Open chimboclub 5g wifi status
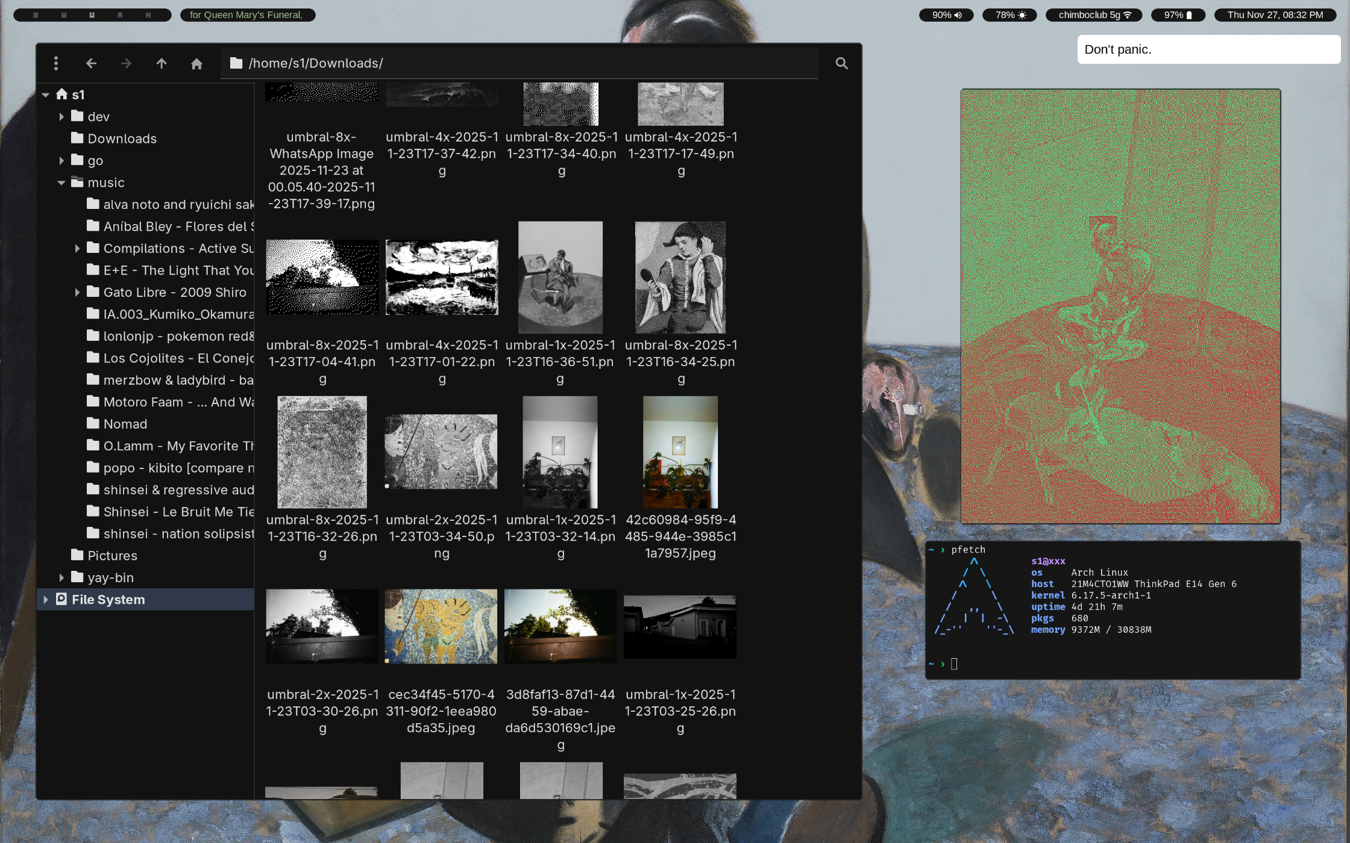This screenshot has height=843, width=1350. point(1094,15)
